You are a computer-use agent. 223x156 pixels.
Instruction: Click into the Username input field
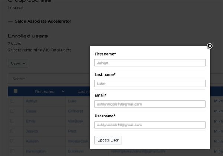tap(150, 125)
